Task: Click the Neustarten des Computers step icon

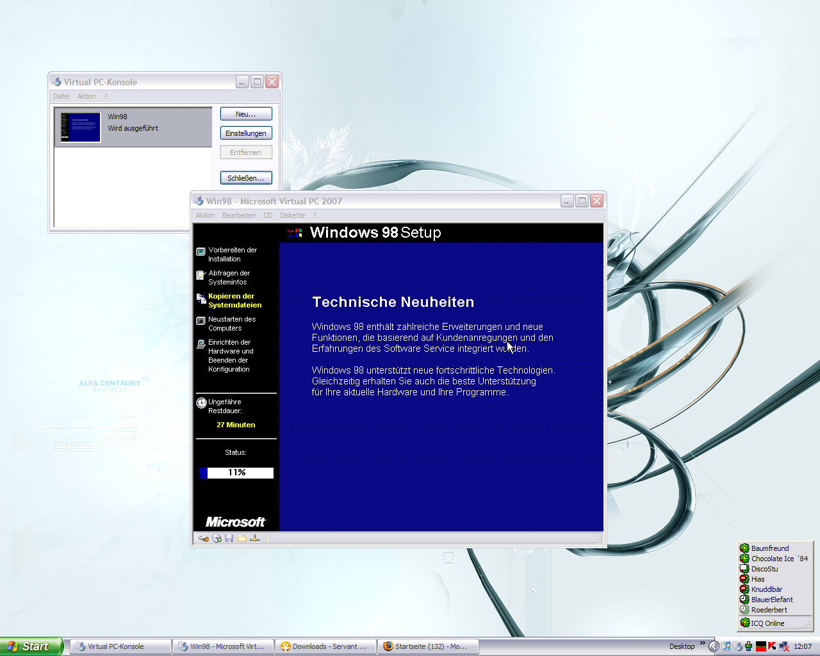Action: tap(201, 321)
